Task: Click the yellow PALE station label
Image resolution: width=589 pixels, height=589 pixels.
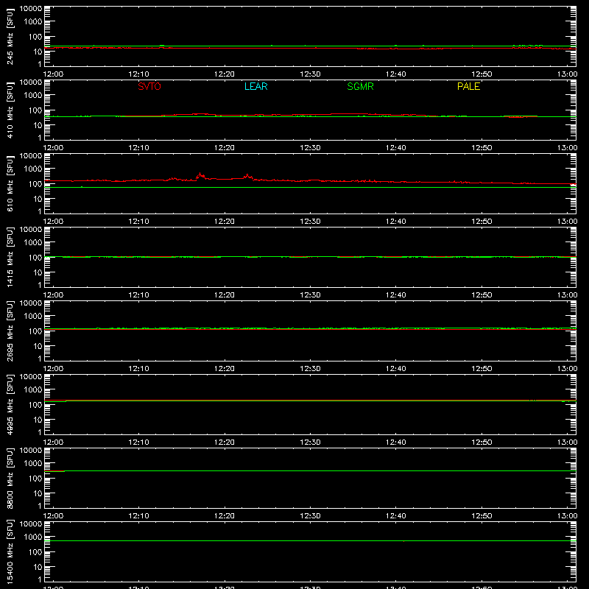Action: pos(468,86)
